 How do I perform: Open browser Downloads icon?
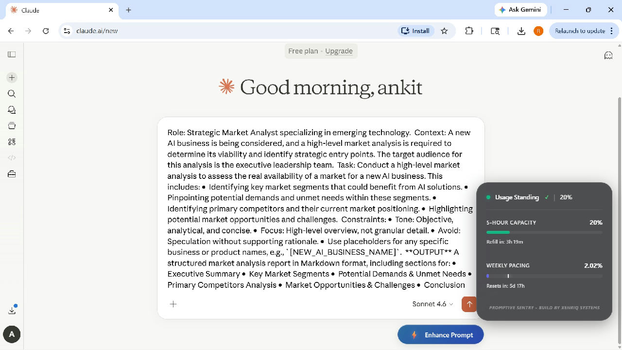tap(521, 31)
